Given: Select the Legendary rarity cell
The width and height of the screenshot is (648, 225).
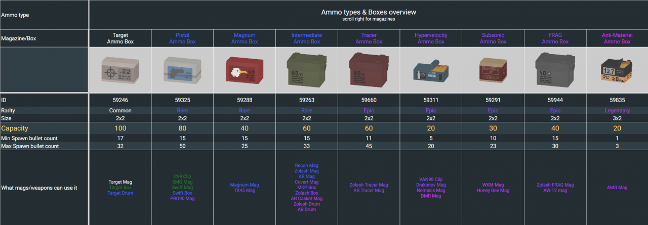Looking at the screenshot, I should click(x=617, y=111).
